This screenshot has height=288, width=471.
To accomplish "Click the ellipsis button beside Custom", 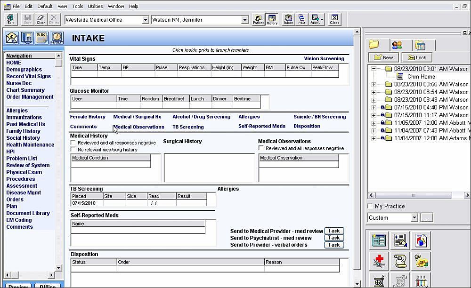I will [427, 217].
